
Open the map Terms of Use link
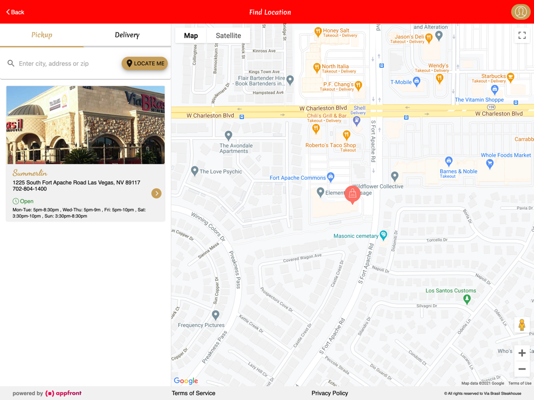(520, 383)
